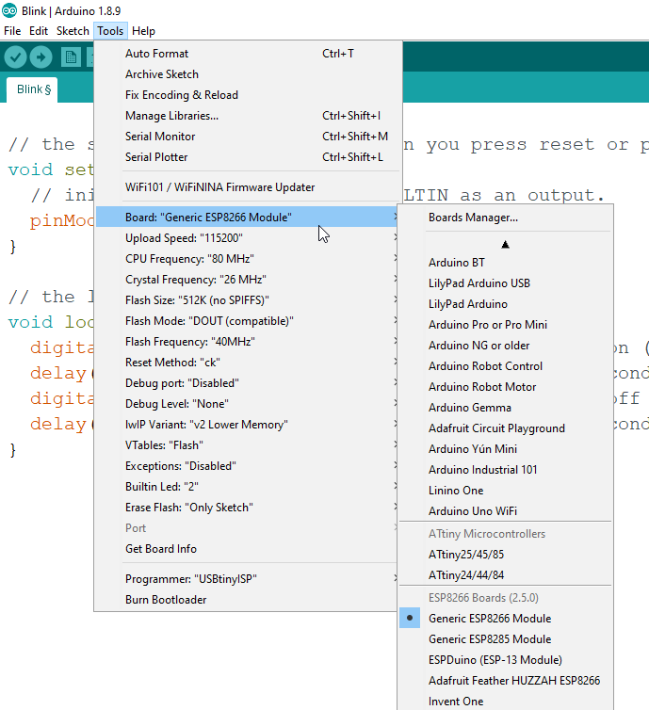Screen dimensions: 649x710
Task: Close the Tools menu from the menu bar
Action: (x=110, y=31)
